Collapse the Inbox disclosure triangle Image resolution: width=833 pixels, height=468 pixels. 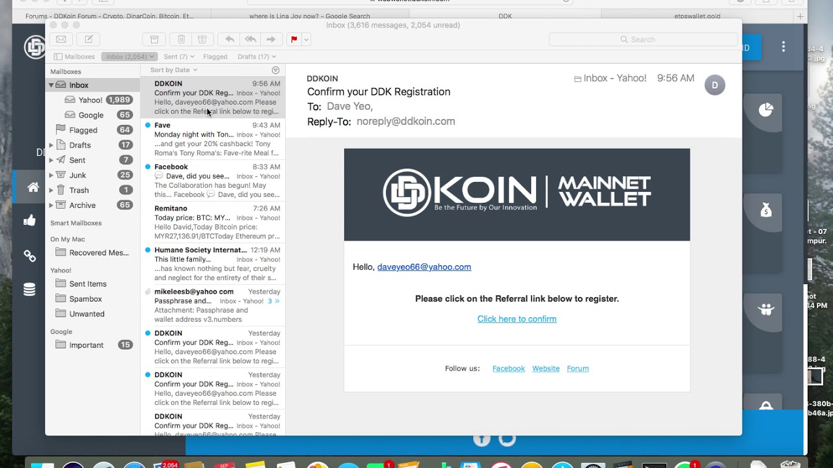51,85
